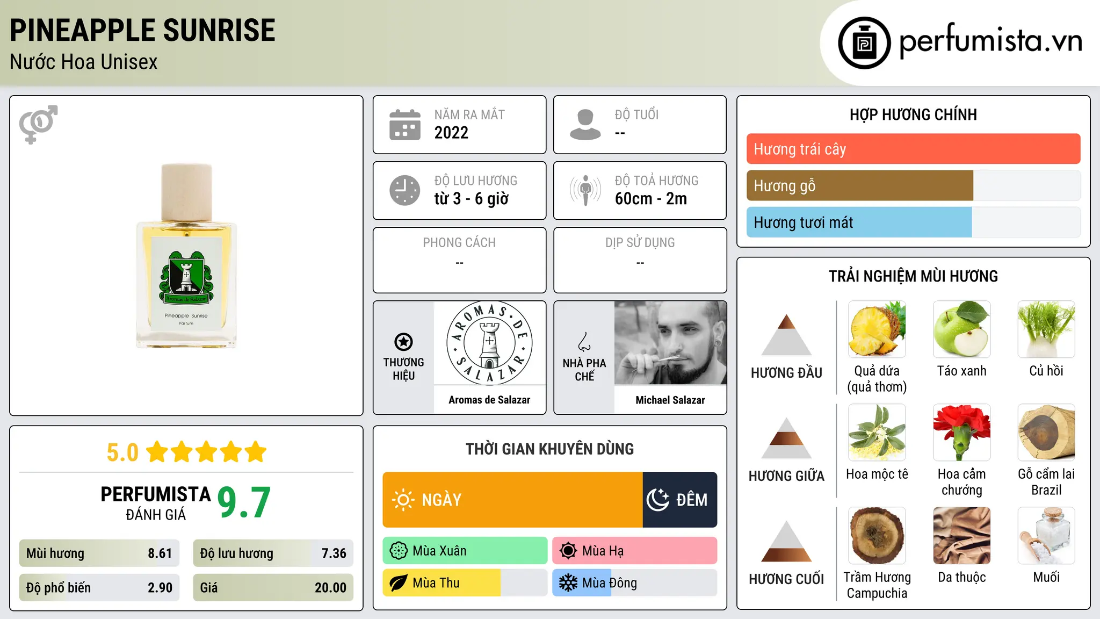The image size is (1100, 619).
Task: Click the Độ lưu hương score 7.36
Action: click(x=334, y=553)
